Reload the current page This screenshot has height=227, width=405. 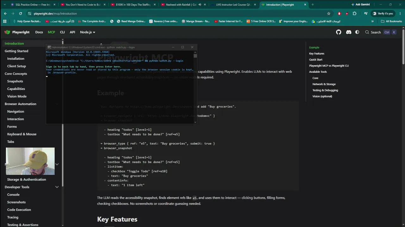point(21,14)
